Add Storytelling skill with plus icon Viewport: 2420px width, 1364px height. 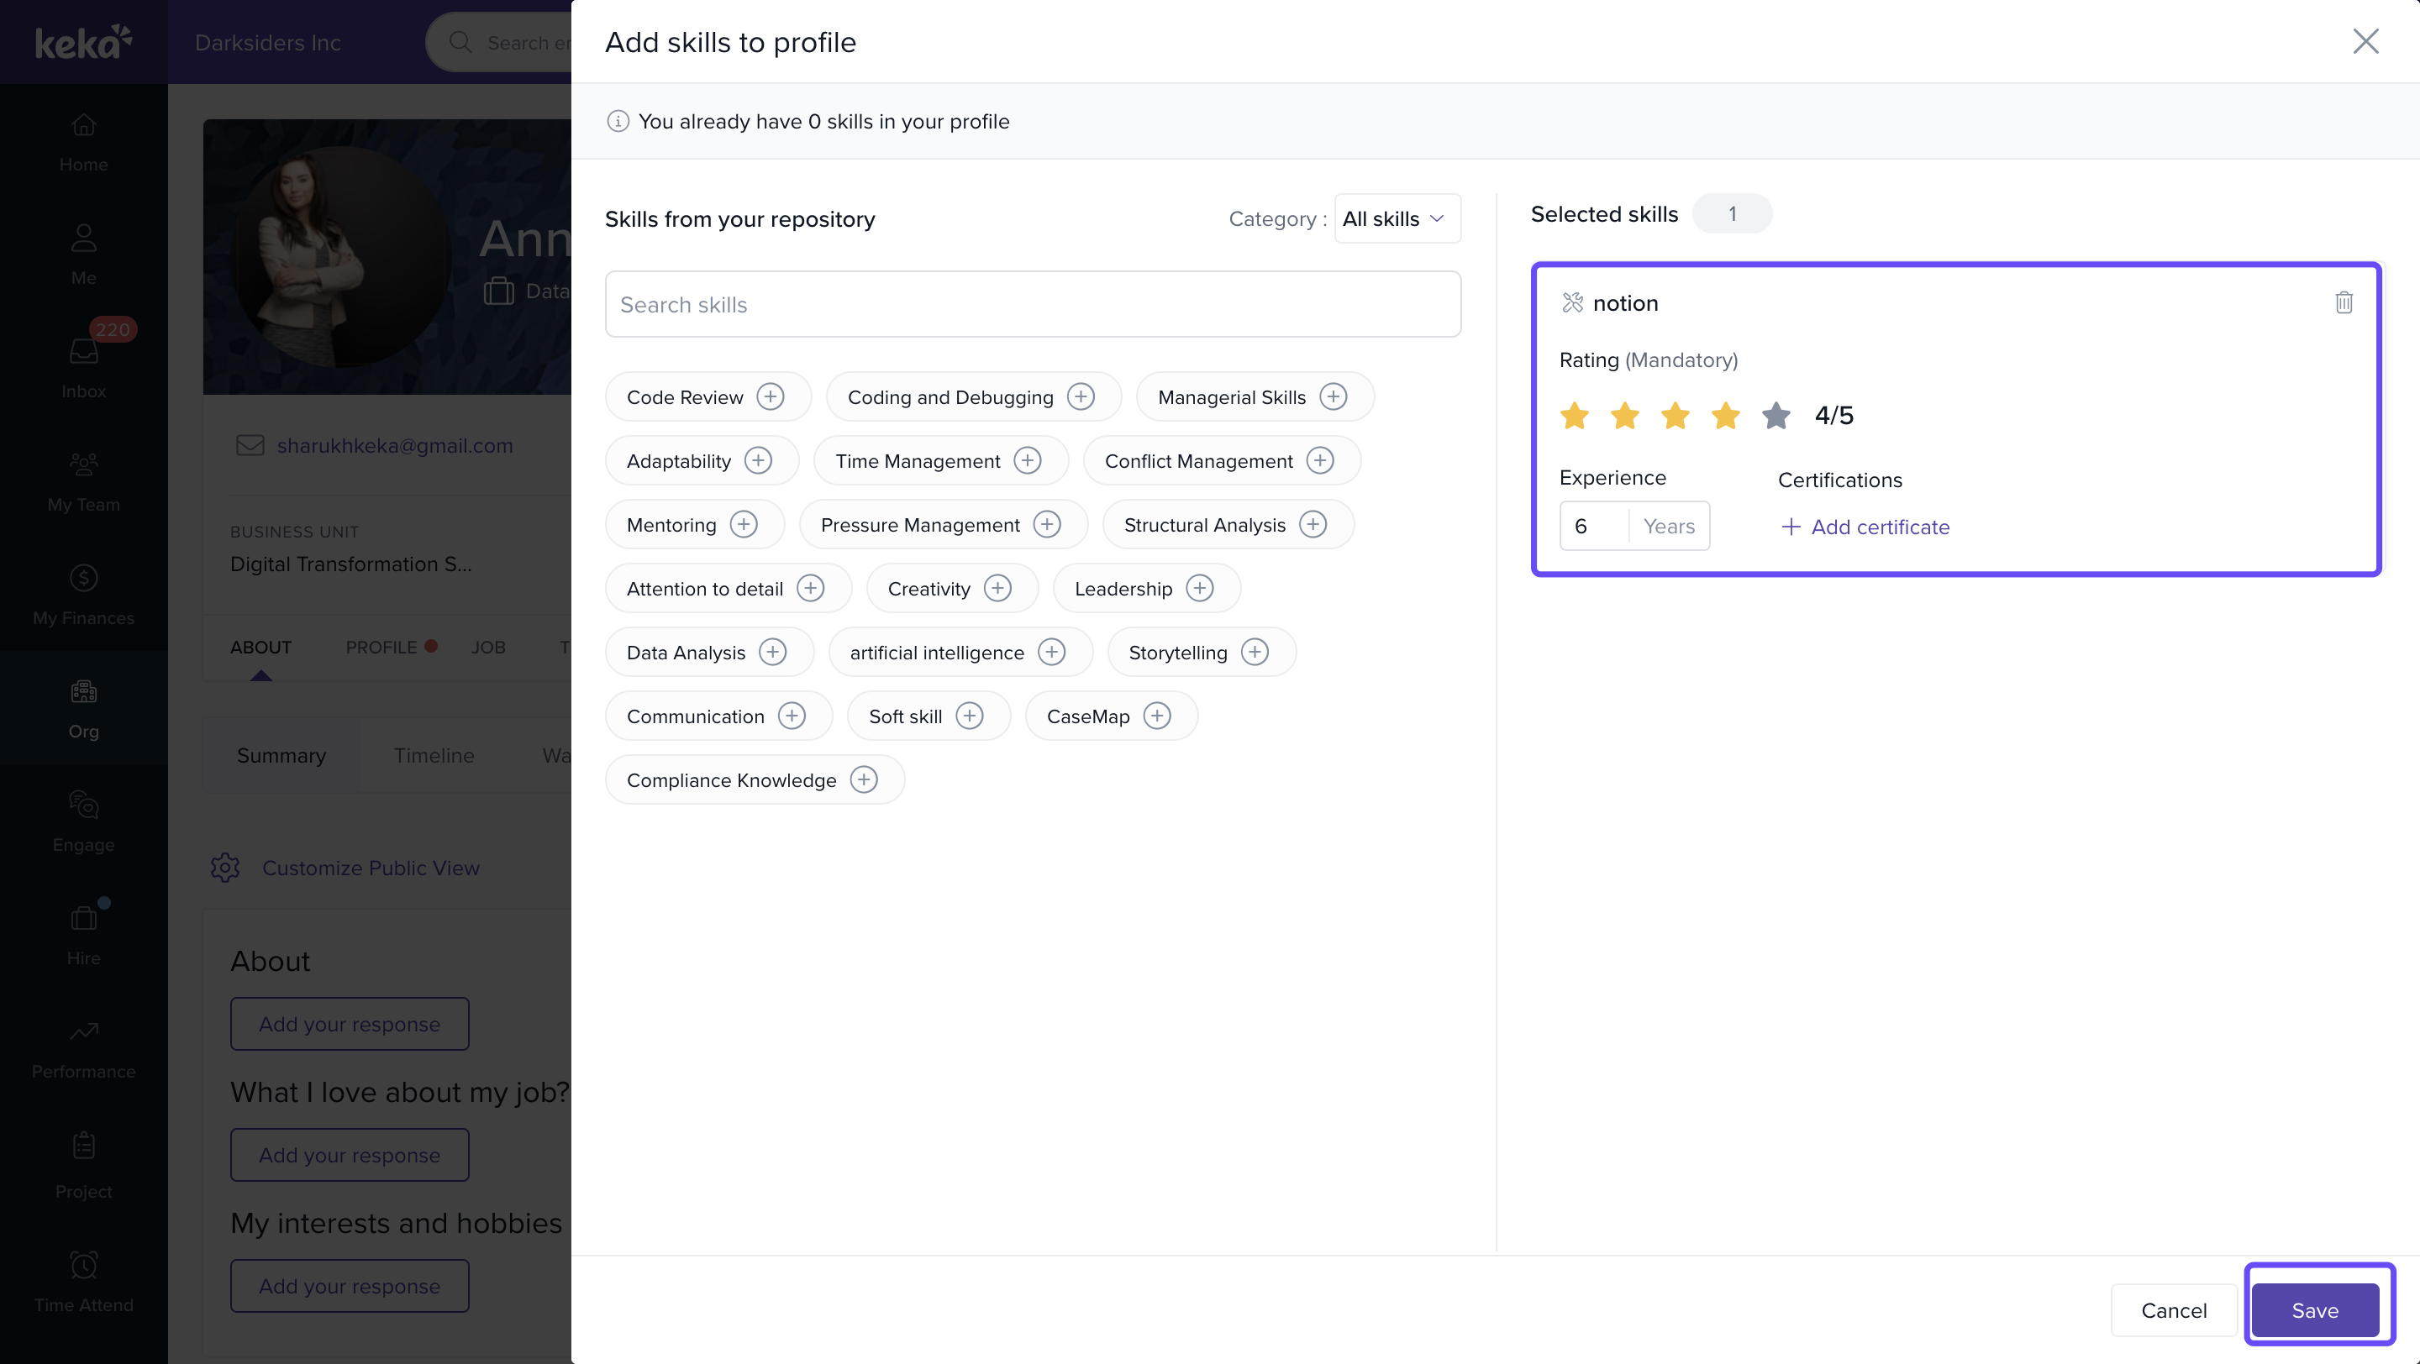click(1255, 653)
